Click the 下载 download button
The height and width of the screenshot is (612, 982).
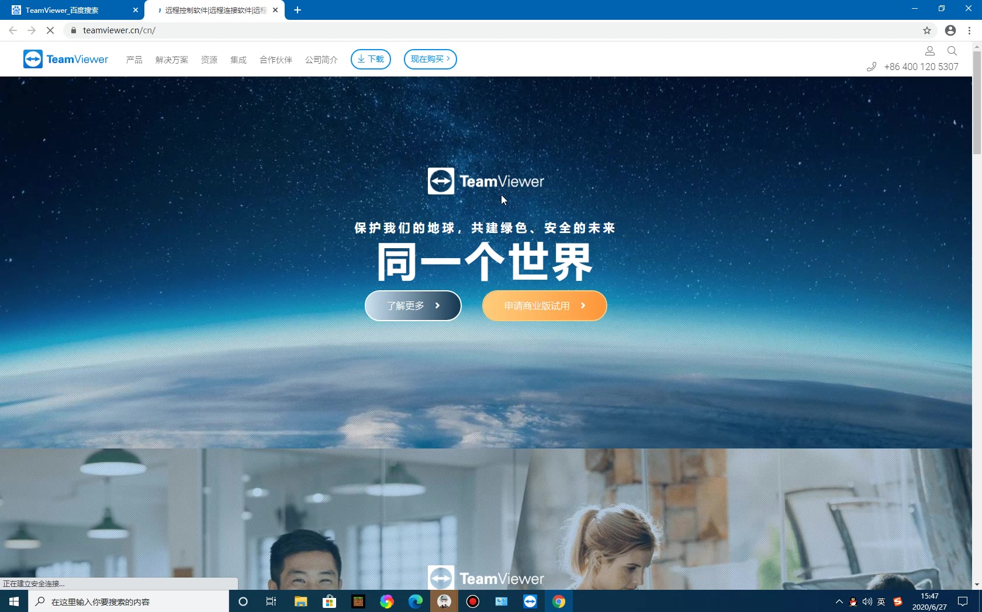pyautogui.click(x=371, y=59)
